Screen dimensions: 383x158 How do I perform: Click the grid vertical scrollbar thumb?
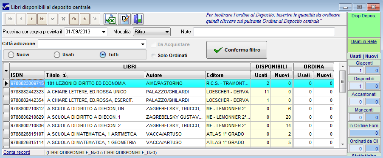tap(343, 81)
